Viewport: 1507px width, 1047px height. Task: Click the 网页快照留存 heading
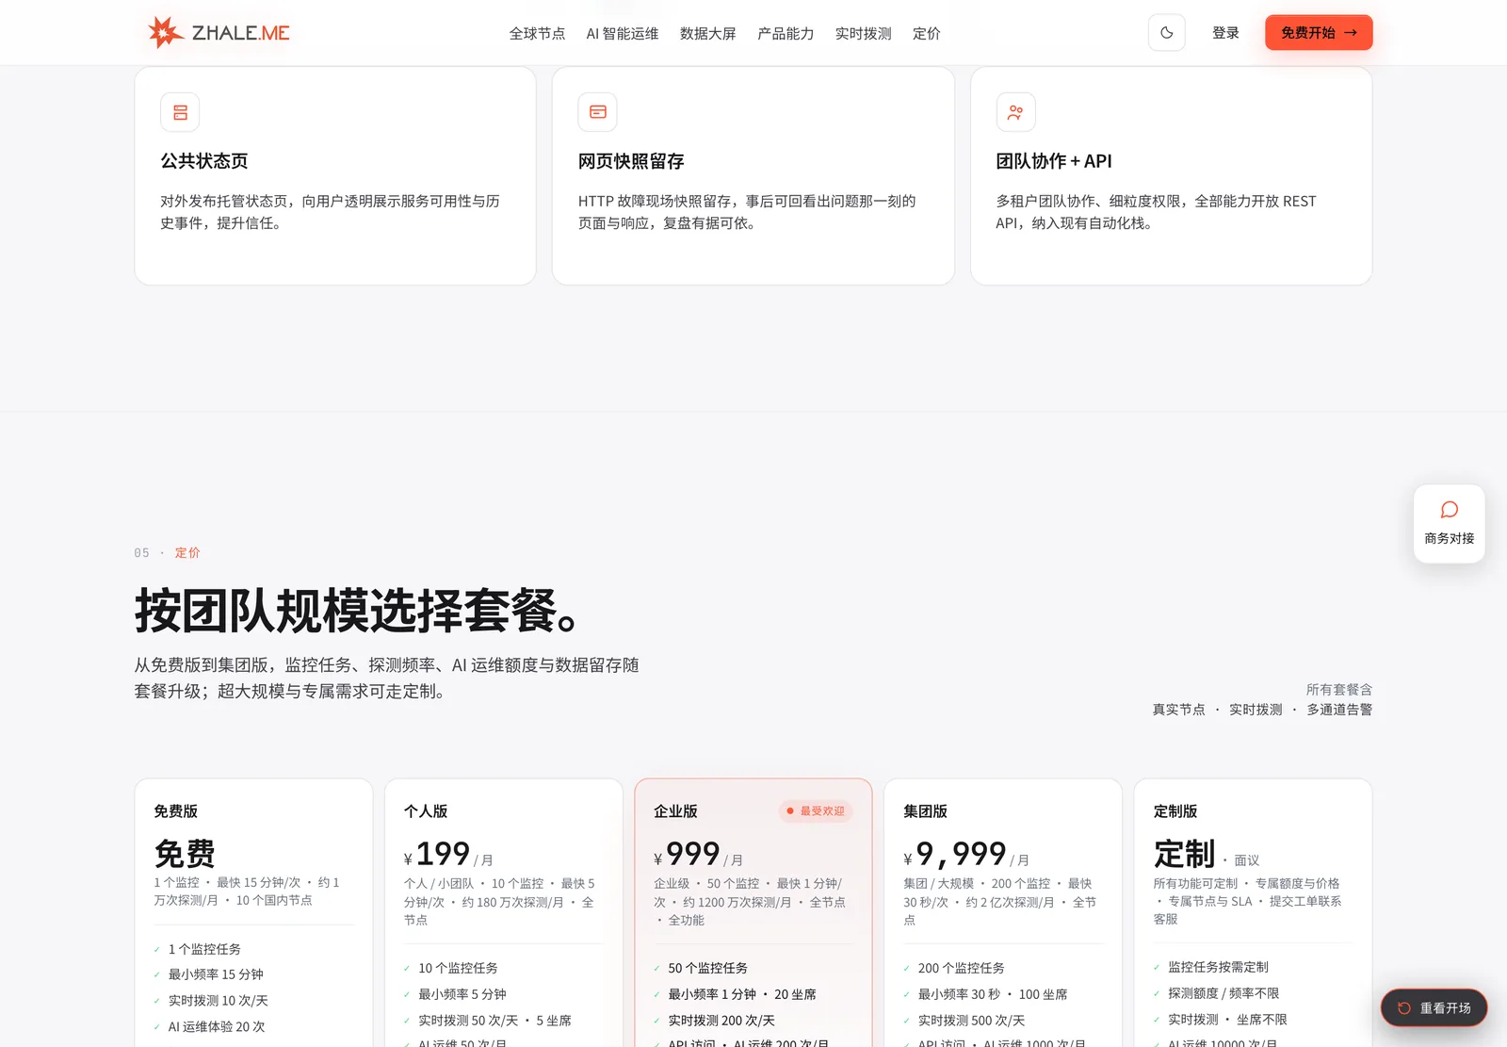pos(631,161)
